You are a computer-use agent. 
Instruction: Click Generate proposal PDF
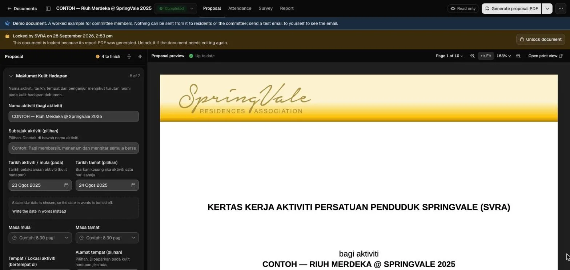tap(511, 8)
